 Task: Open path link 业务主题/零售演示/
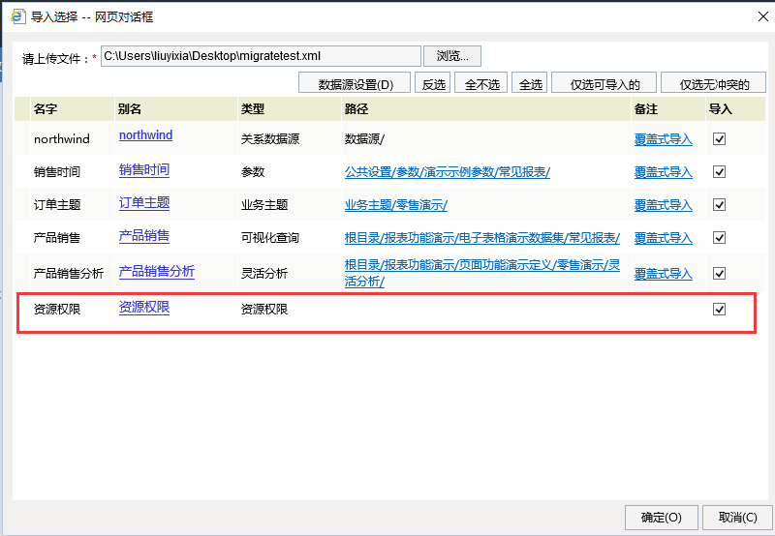(396, 205)
